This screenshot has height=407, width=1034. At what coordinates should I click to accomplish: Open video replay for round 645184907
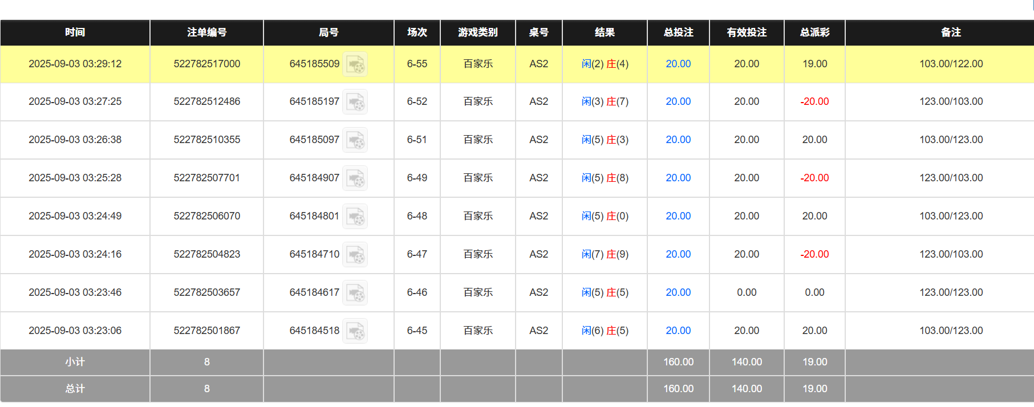(x=355, y=178)
